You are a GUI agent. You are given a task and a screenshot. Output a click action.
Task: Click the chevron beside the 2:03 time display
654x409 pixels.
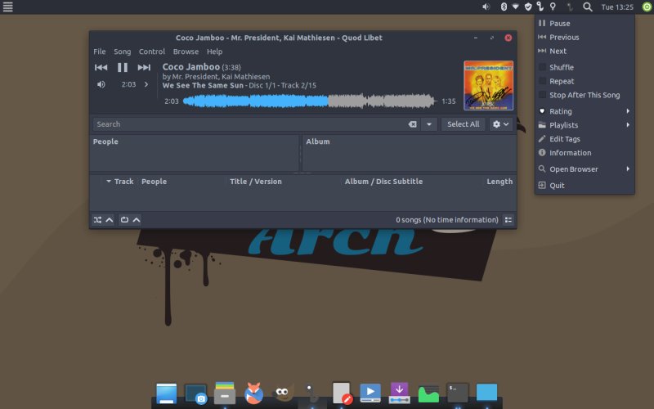(x=146, y=84)
